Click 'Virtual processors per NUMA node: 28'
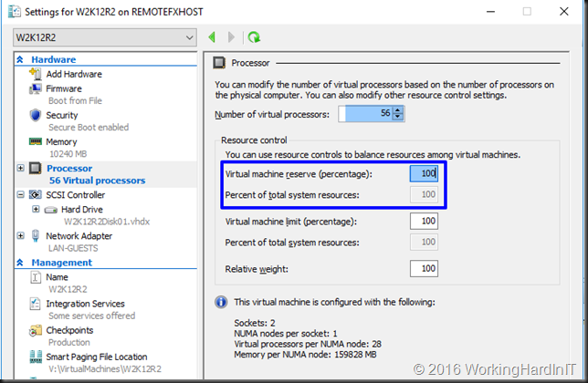Screen dimensions: 588x383 (x=308, y=344)
